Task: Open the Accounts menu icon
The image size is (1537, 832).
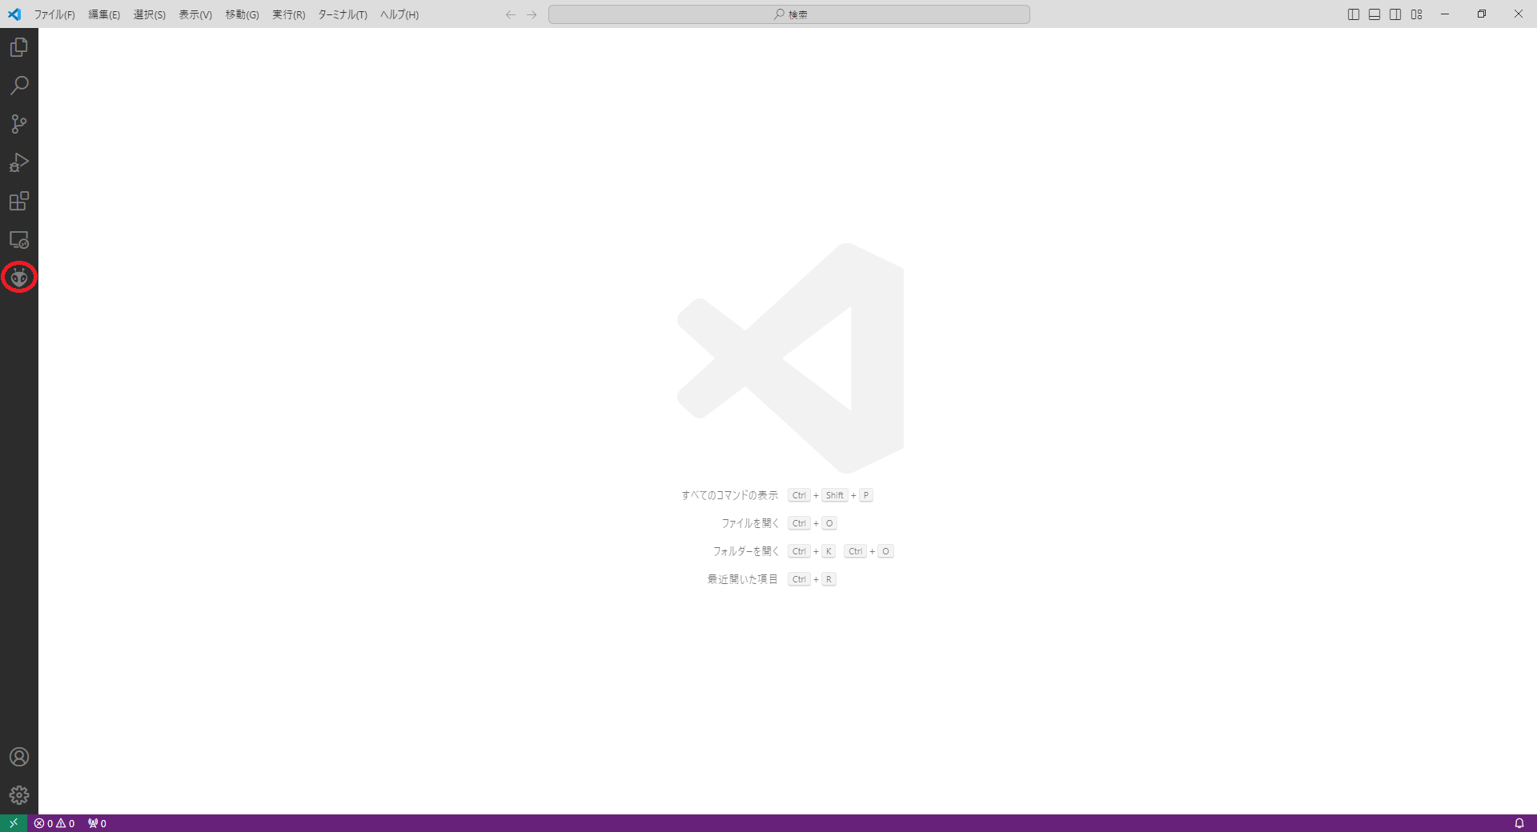Action: (19, 757)
